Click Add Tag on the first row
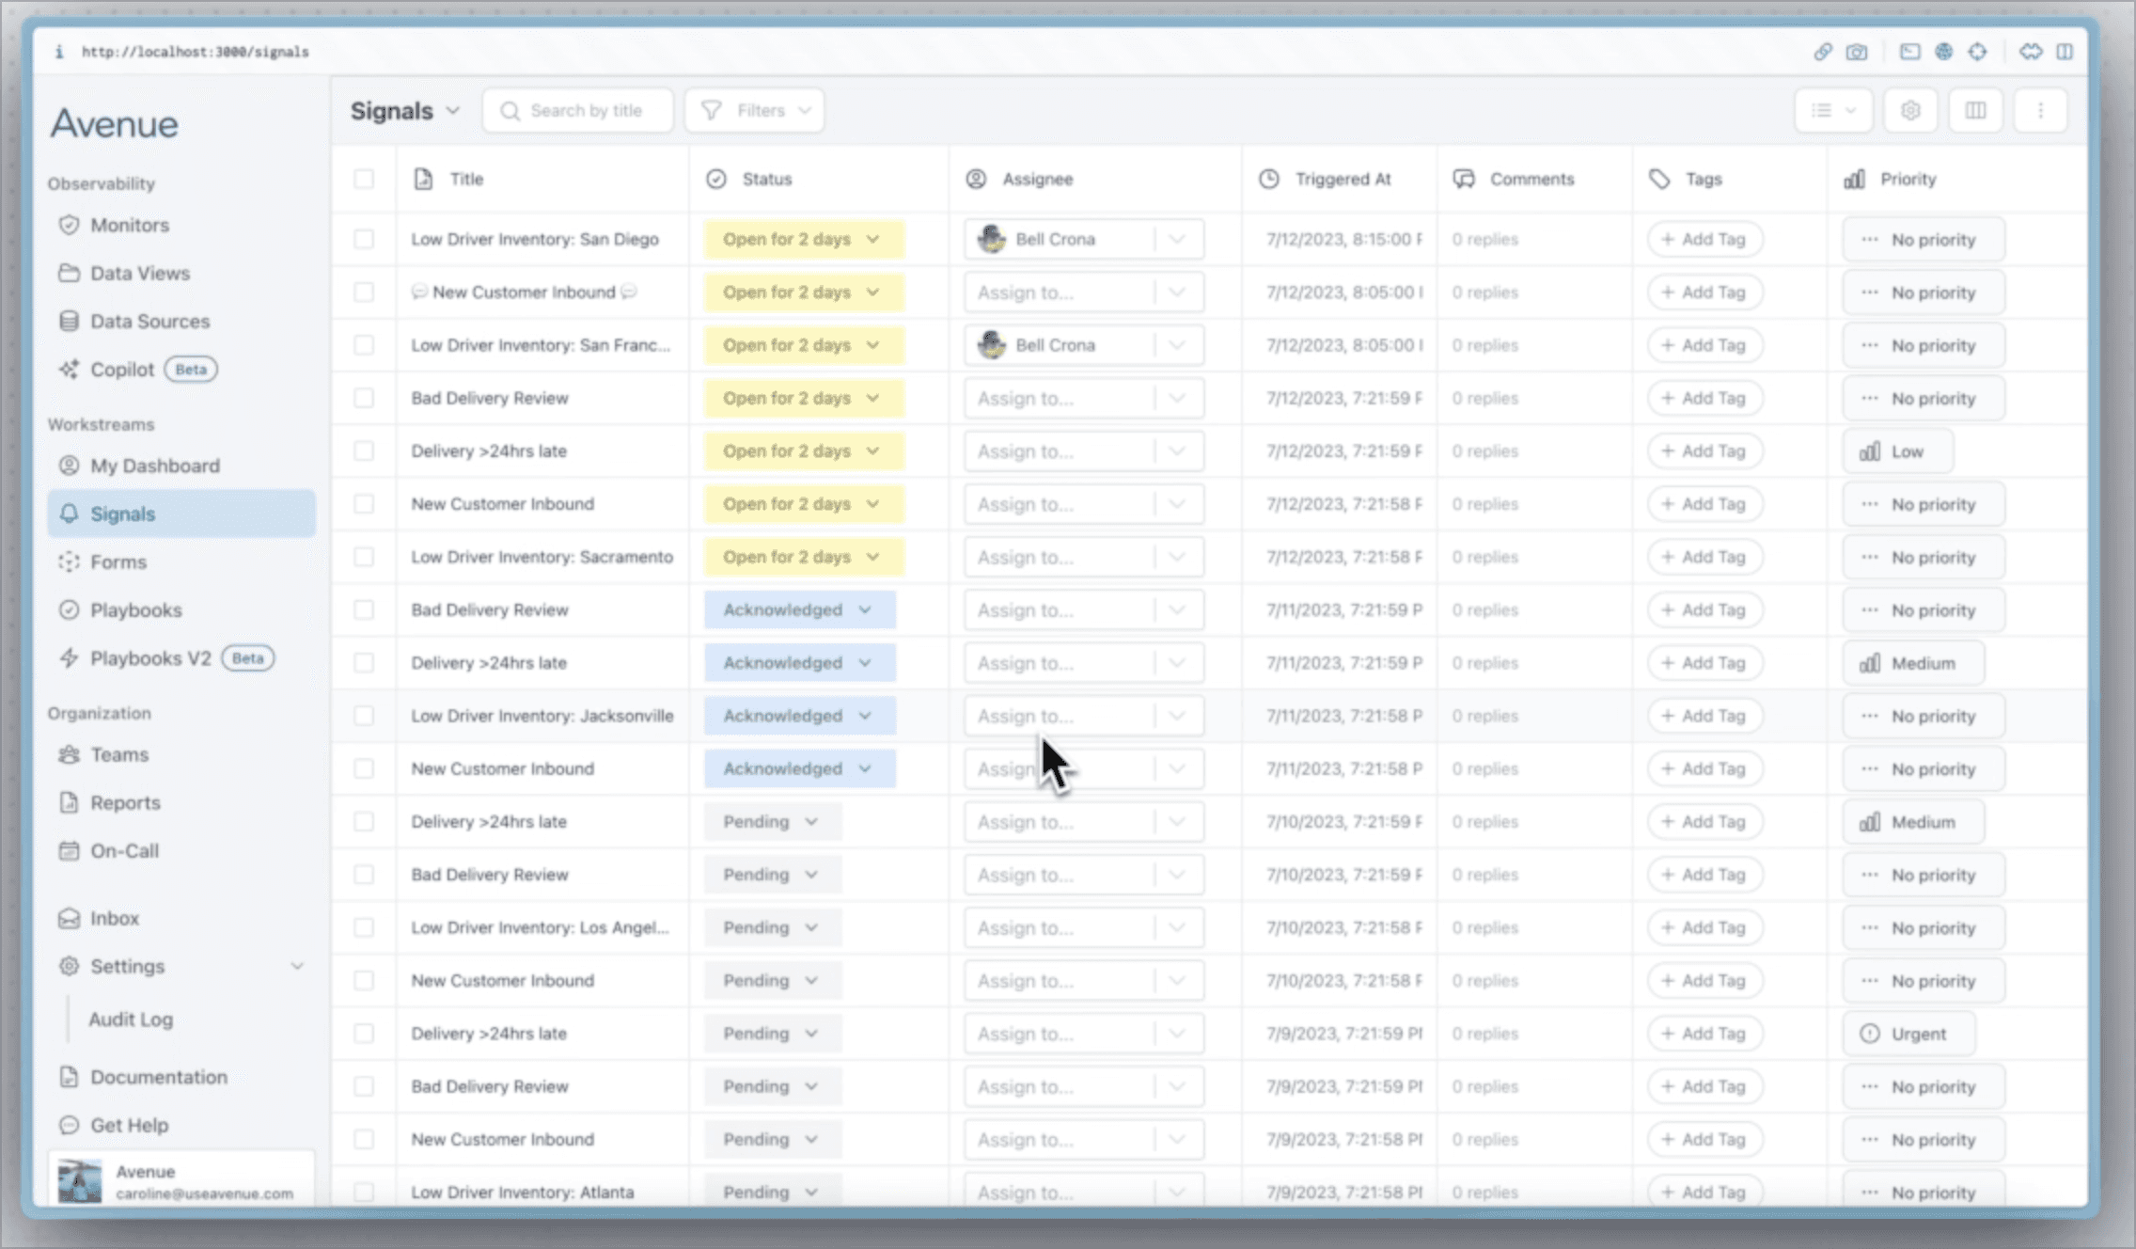2136x1249 pixels. click(x=1704, y=239)
